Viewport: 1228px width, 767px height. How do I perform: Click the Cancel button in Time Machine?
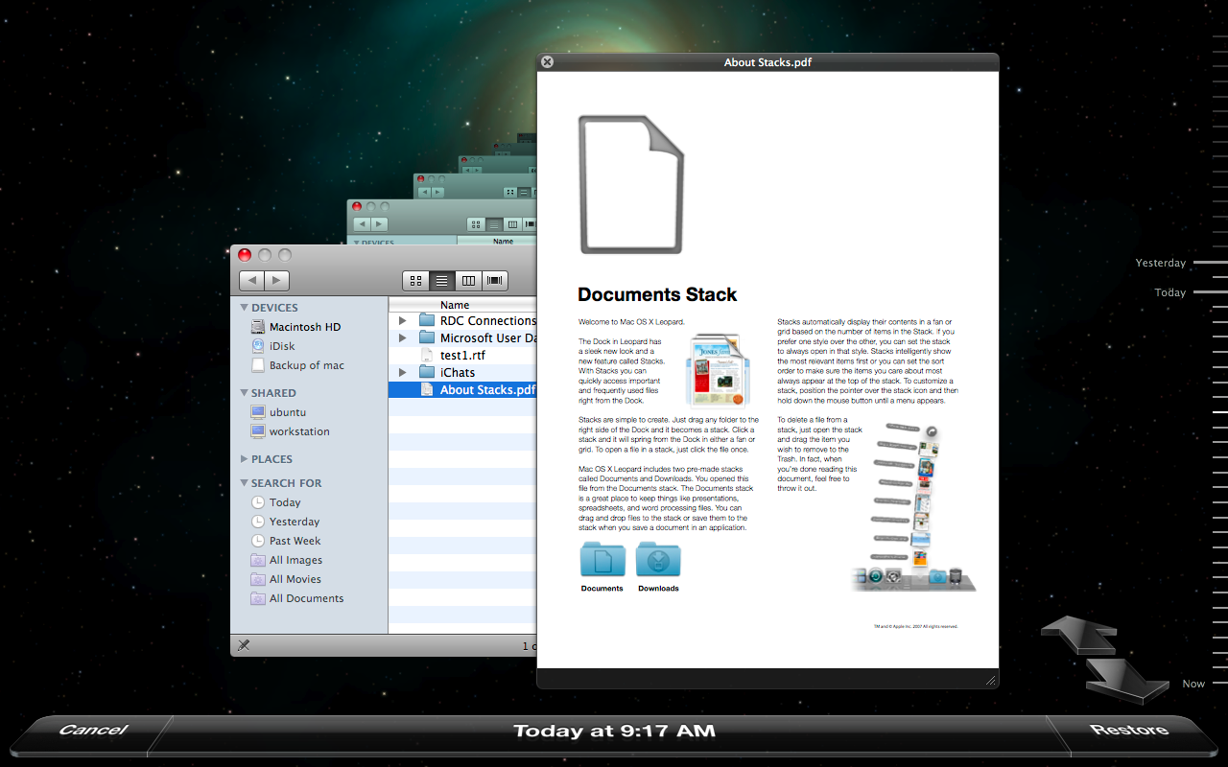[x=93, y=731]
